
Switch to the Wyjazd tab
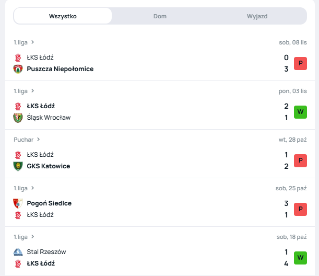click(x=257, y=16)
